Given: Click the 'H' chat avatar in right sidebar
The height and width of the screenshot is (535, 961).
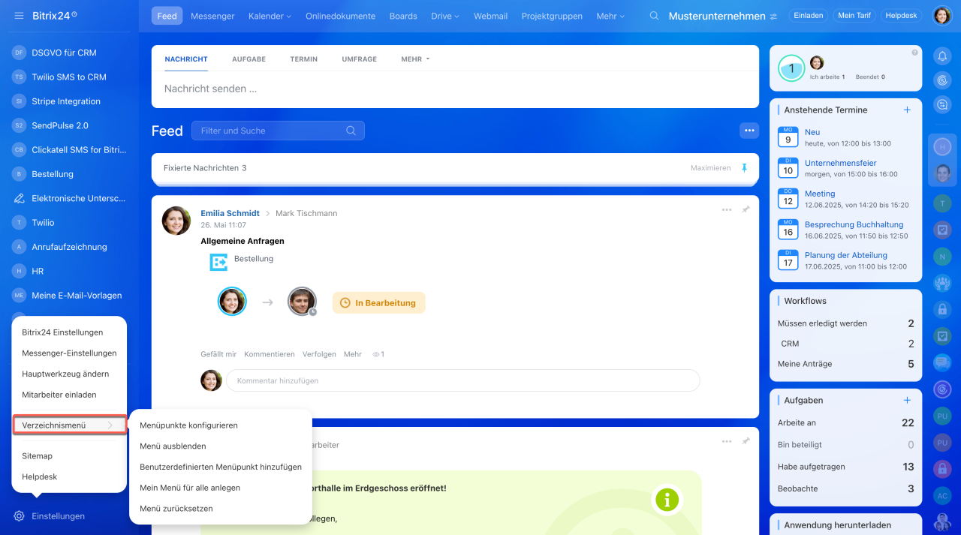Looking at the screenshot, I should [942, 147].
